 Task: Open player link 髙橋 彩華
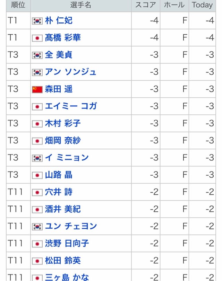pyautogui.click(x=63, y=38)
